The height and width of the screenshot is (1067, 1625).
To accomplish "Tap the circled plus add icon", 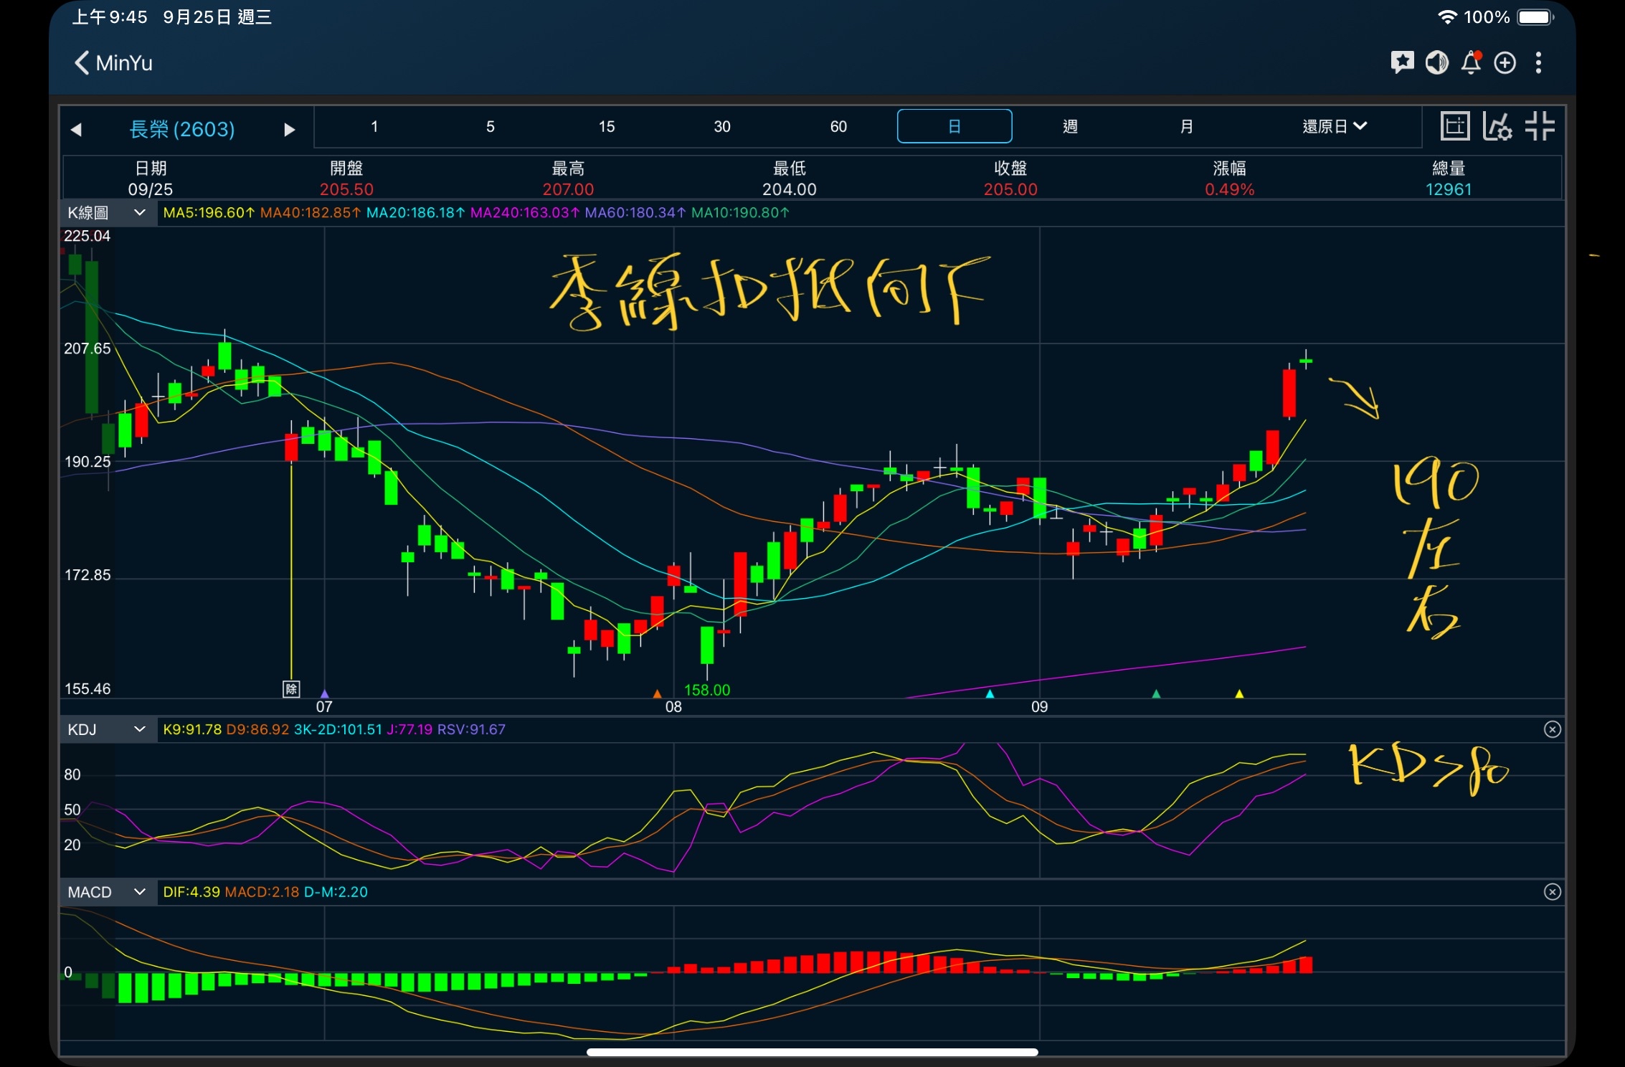I will (1505, 63).
